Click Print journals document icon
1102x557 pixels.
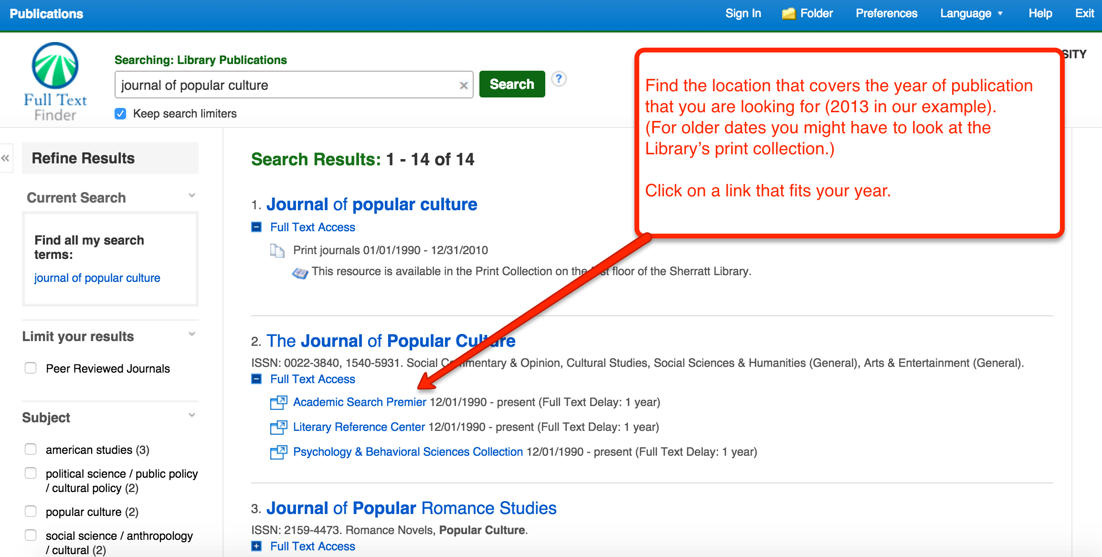coord(277,250)
